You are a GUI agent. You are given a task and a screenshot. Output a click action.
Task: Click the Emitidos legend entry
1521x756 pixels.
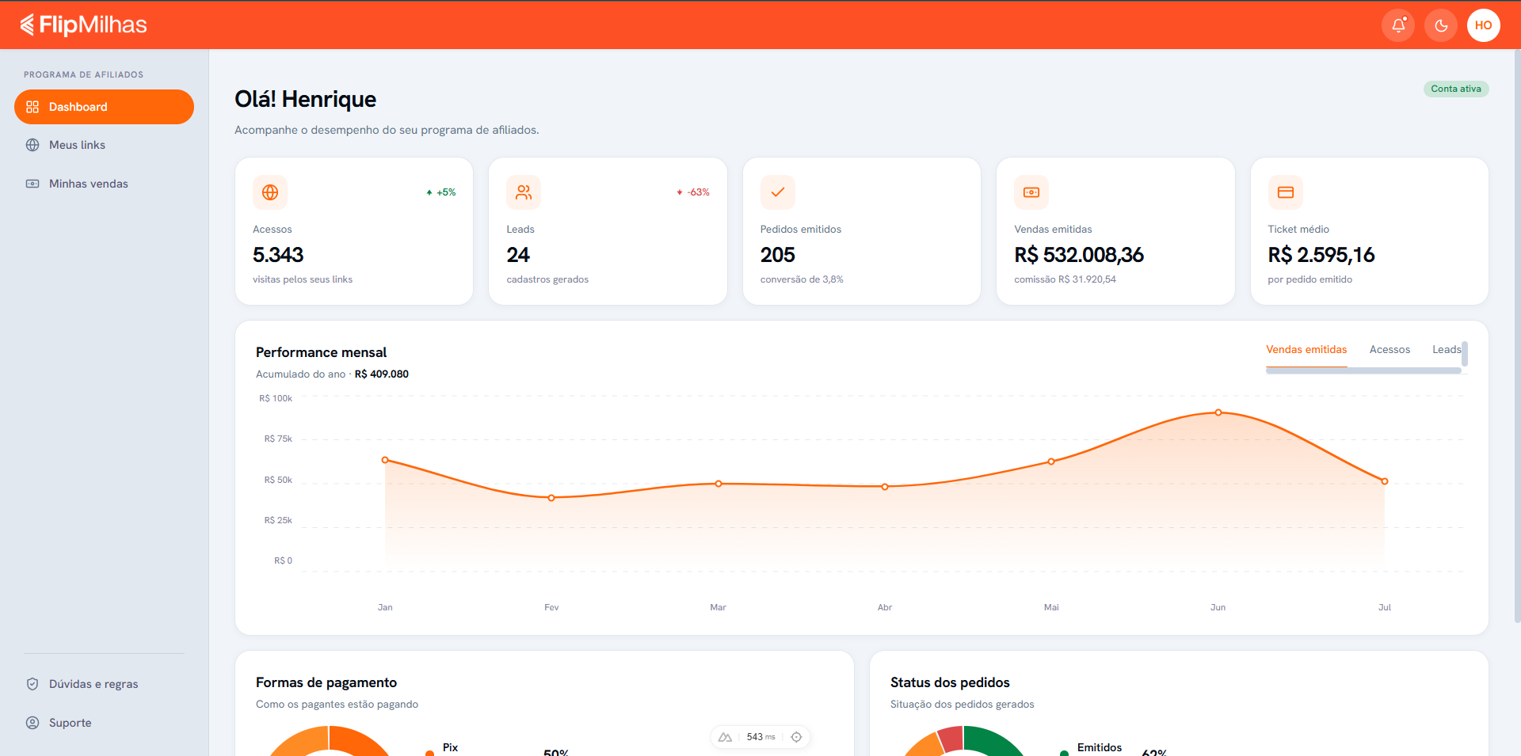tap(1099, 748)
